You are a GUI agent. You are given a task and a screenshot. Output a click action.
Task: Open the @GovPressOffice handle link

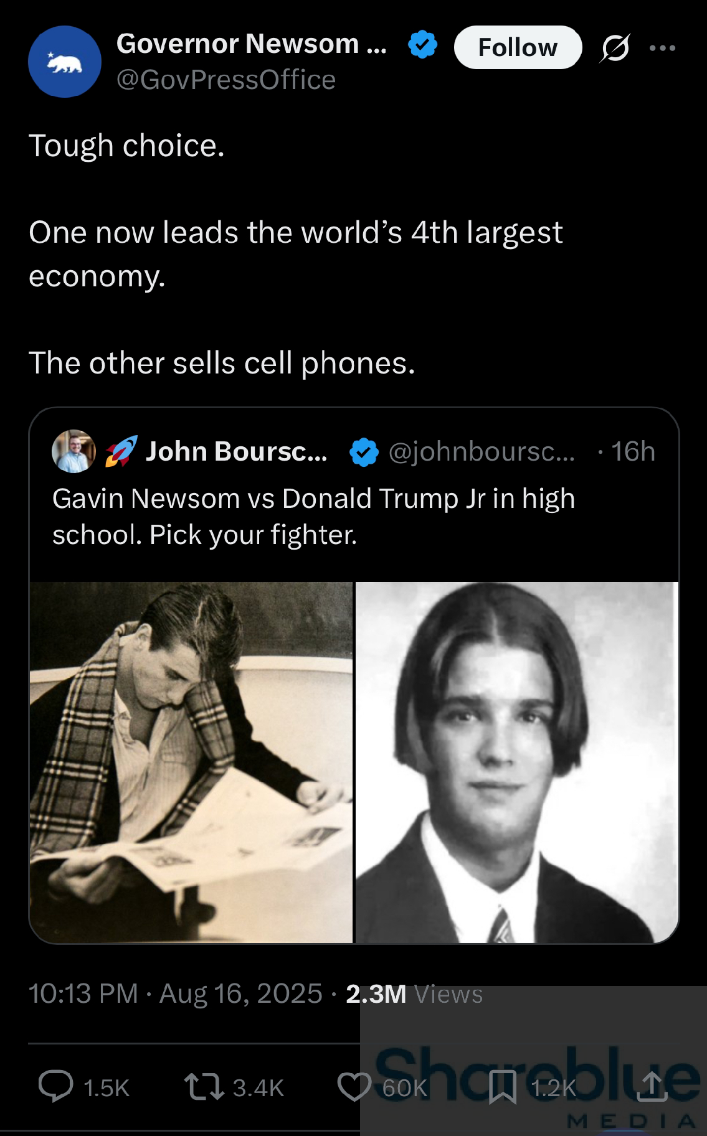226,80
